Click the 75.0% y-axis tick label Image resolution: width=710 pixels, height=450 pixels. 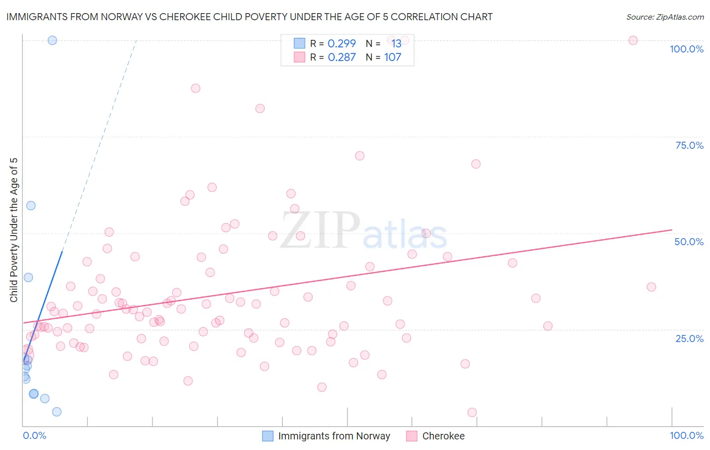[x=689, y=145]
